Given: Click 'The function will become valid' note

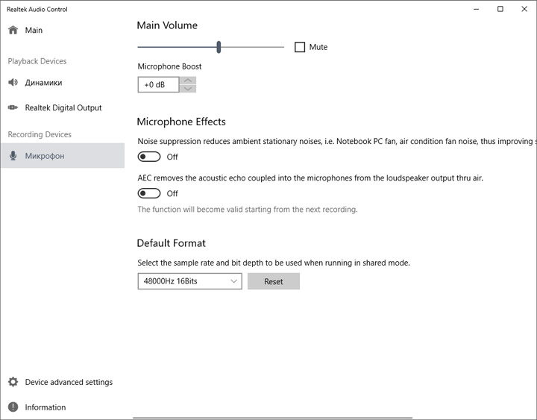Looking at the screenshot, I should [x=248, y=210].
